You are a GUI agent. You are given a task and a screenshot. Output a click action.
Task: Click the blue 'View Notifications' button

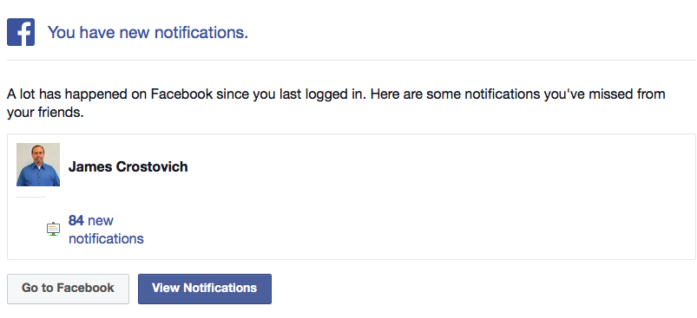[x=205, y=289]
